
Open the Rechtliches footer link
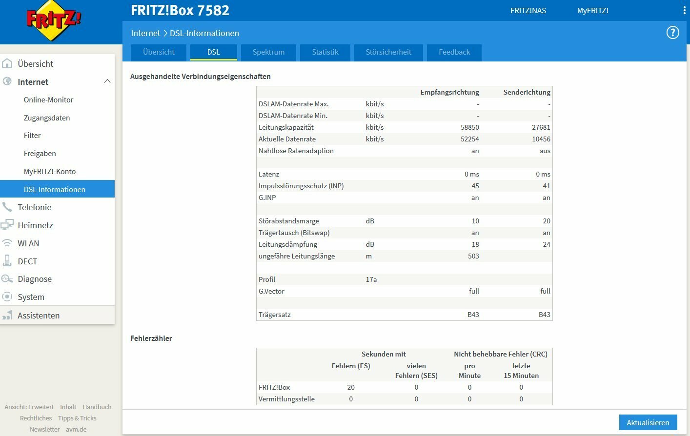tap(36, 418)
